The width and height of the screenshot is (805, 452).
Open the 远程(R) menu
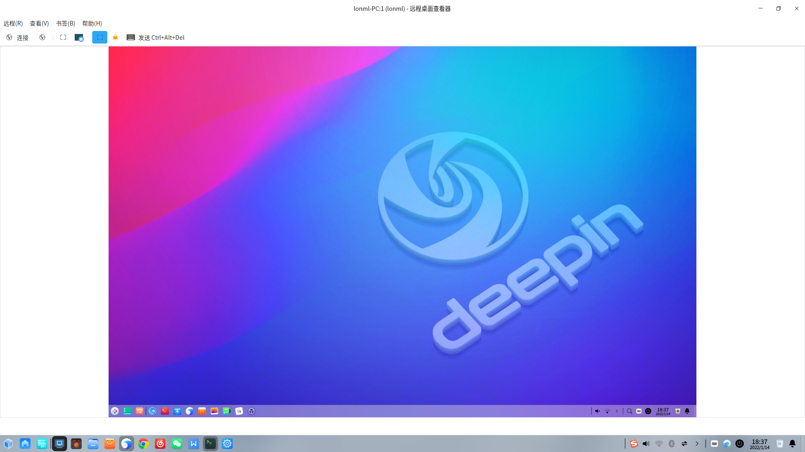coord(13,23)
